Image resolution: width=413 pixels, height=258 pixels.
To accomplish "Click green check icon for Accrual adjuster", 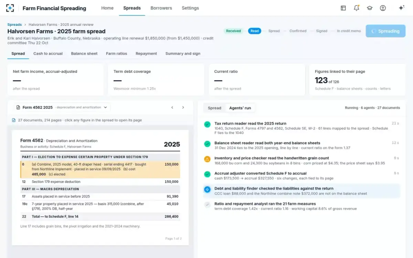I will tap(207, 174).
